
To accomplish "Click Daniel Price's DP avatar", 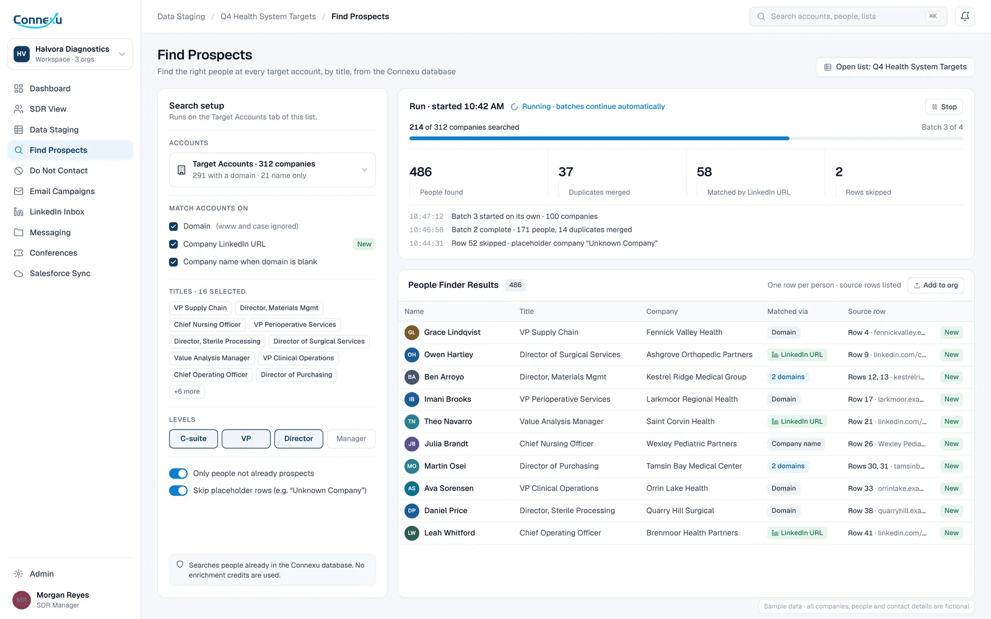I will tap(412, 511).
